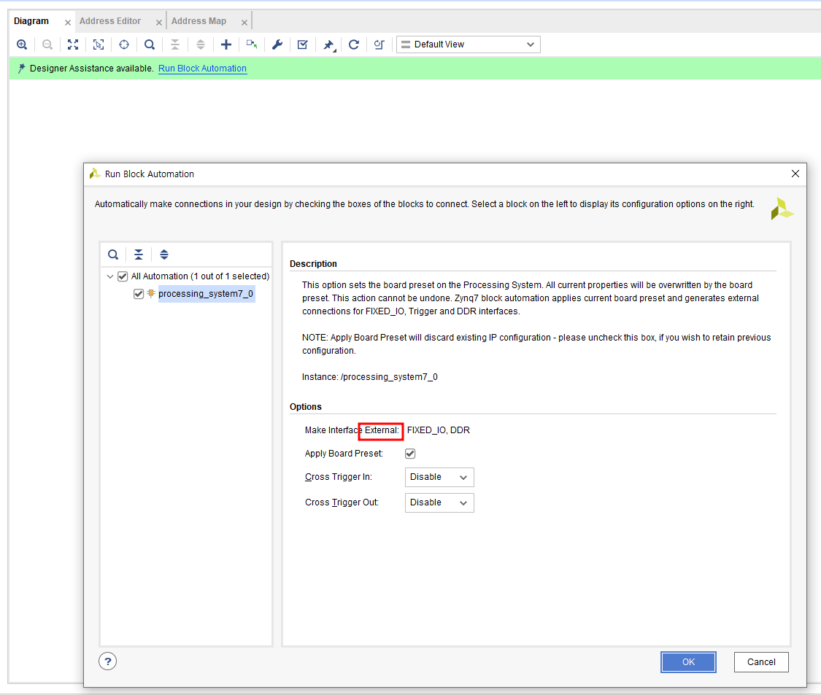Click the Auto-fit selection crosshair icon
Viewport: 821px width, 695px height.
coord(124,44)
